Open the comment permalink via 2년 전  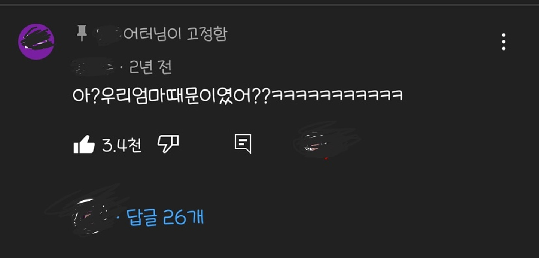click(x=150, y=67)
